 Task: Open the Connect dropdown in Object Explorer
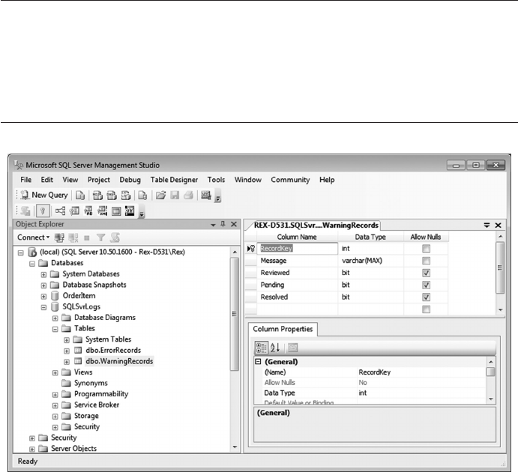click(34, 237)
